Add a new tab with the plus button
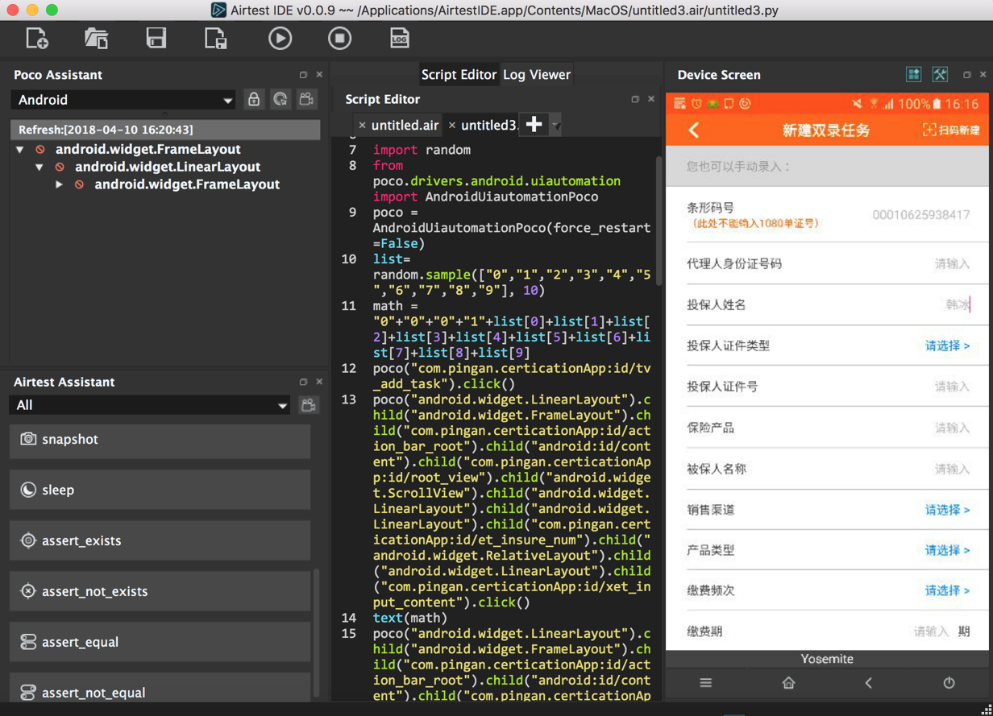 534,125
